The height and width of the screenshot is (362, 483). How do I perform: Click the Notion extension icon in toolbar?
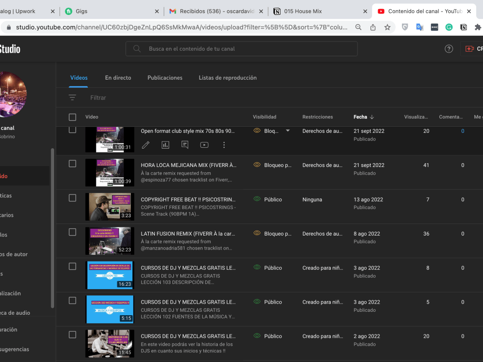pos(464,28)
